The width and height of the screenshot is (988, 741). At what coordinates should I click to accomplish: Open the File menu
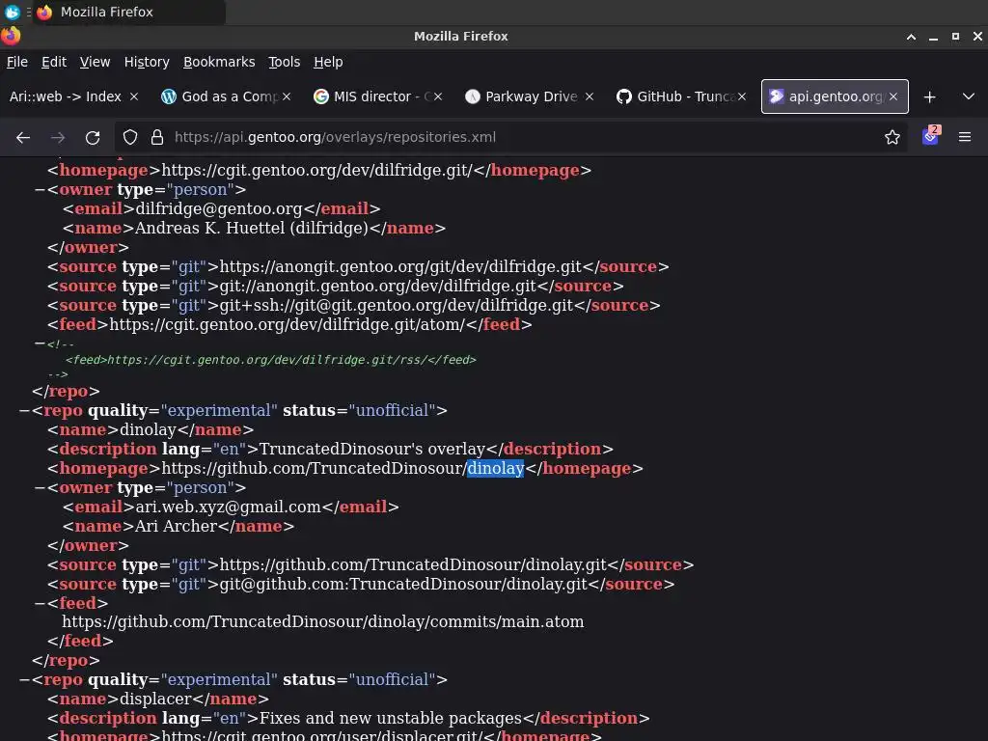tap(17, 62)
